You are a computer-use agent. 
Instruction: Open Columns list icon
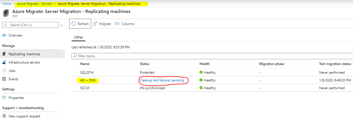click(x=117, y=24)
